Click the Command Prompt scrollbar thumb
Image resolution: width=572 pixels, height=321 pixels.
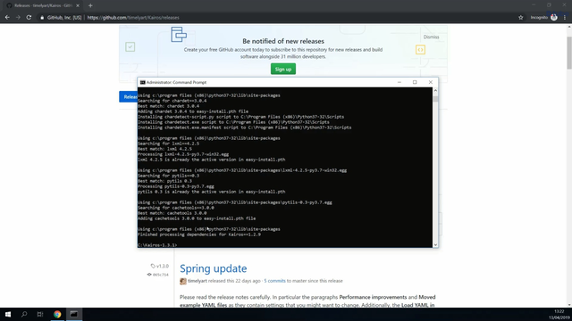435,98
